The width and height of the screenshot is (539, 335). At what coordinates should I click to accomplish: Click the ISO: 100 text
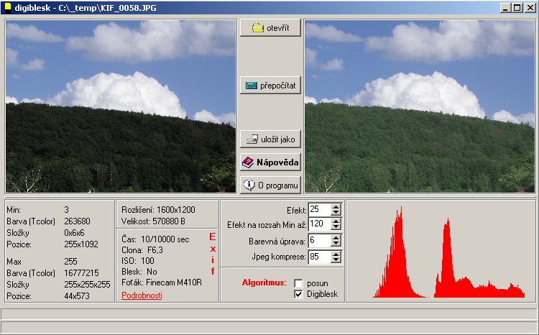pyautogui.click(x=138, y=261)
